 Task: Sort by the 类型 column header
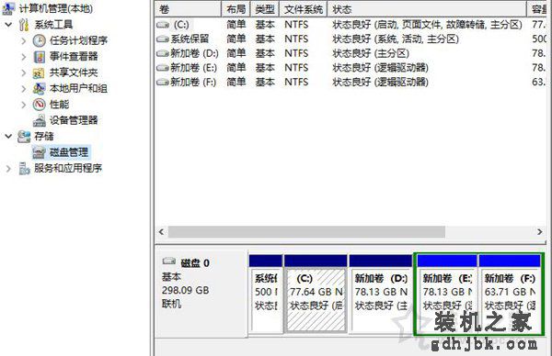click(265, 9)
